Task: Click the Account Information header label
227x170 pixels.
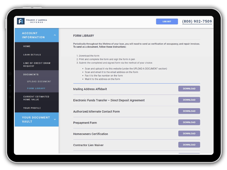Action: (33, 35)
